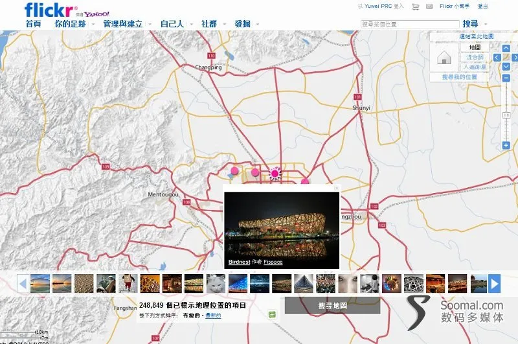
Task: Select the black-and-white steel lattice thumbnail
Action: pyautogui.click(x=414, y=284)
